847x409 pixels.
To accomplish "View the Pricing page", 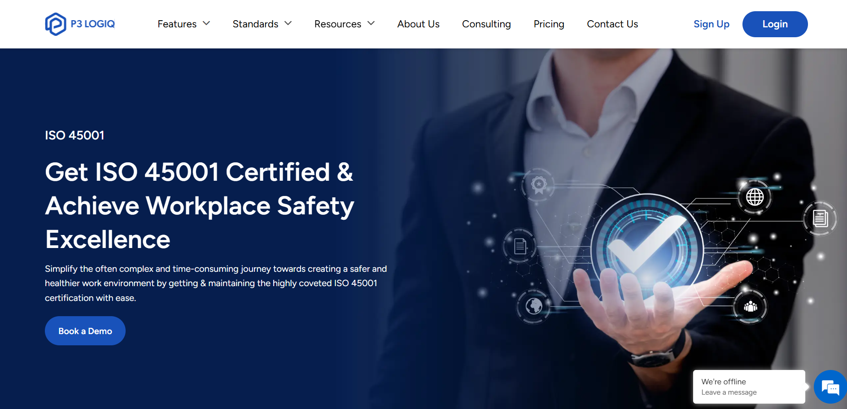I will point(549,24).
